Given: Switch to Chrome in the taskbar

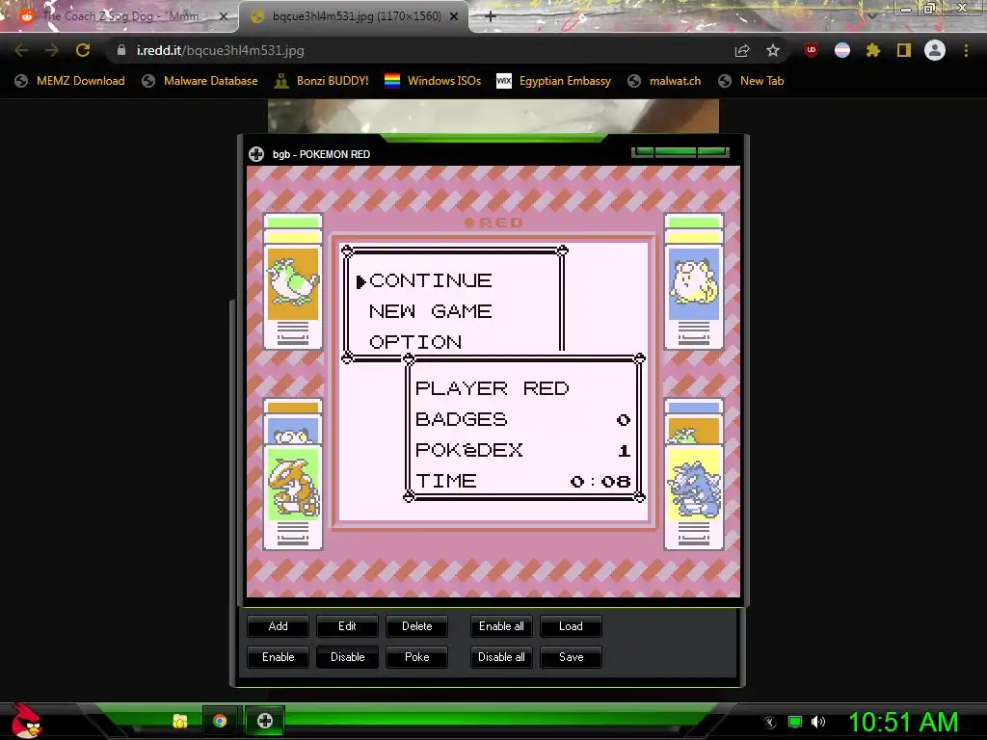Looking at the screenshot, I should 220,721.
